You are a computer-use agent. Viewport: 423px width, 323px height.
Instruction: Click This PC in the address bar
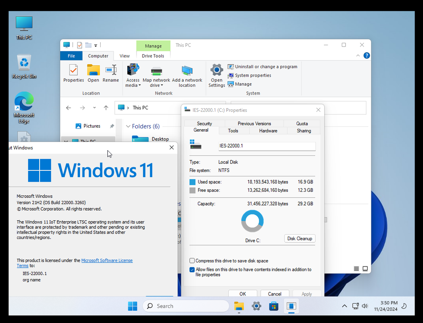coord(140,107)
